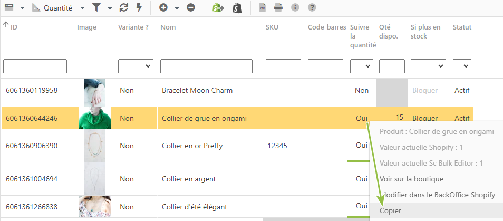Click the Nom column header
This screenshot has height=221, width=503.
coord(168,27)
